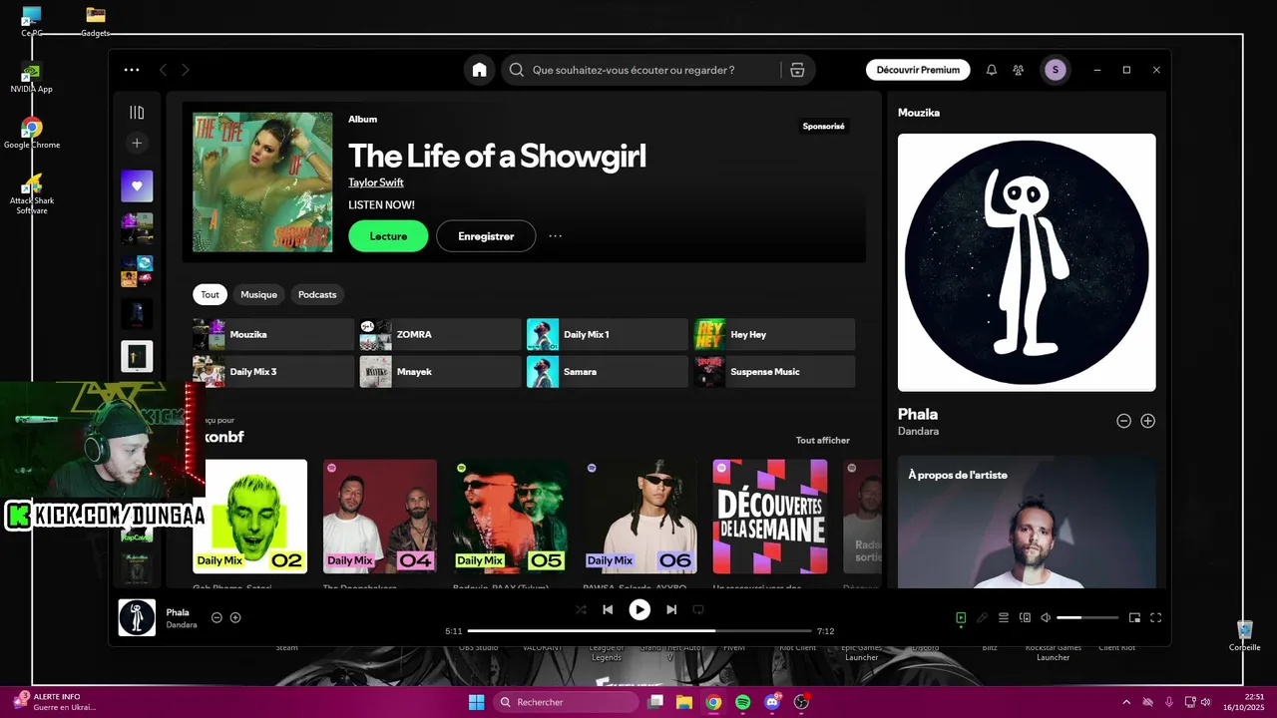Open Dandara artist link under Phala title
Image resolution: width=1277 pixels, height=718 pixels.
[x=918, y=431]
